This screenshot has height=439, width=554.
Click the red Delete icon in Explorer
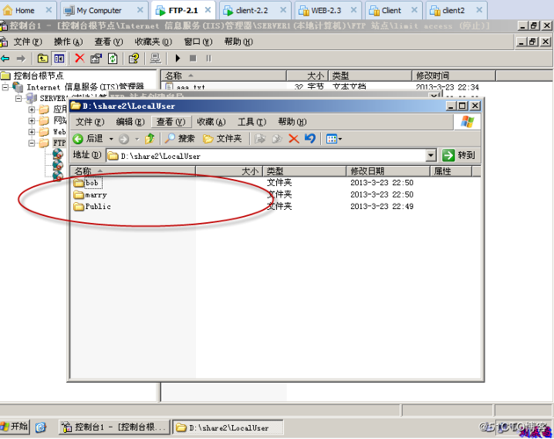click(294, 139)
